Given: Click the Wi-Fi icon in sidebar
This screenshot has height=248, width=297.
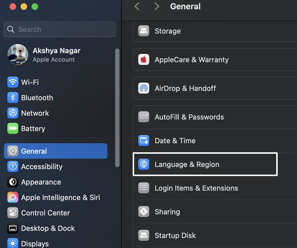Looking at the screenshot, I should pos(13,82).
